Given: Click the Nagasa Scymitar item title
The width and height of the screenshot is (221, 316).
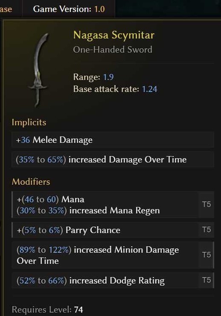Looking at the screenshot, I should (x=114, y=35).
